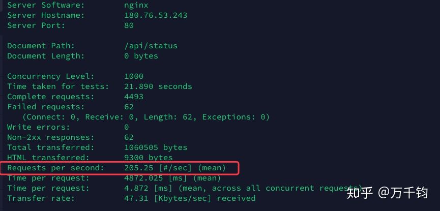Click the HTML transferred 9300 bytes value
440x211 pixels.
point(148,158)
